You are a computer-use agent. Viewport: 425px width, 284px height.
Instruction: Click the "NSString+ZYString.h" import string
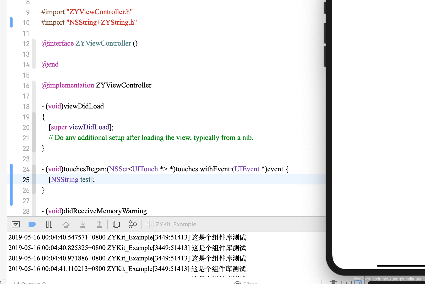102,23
